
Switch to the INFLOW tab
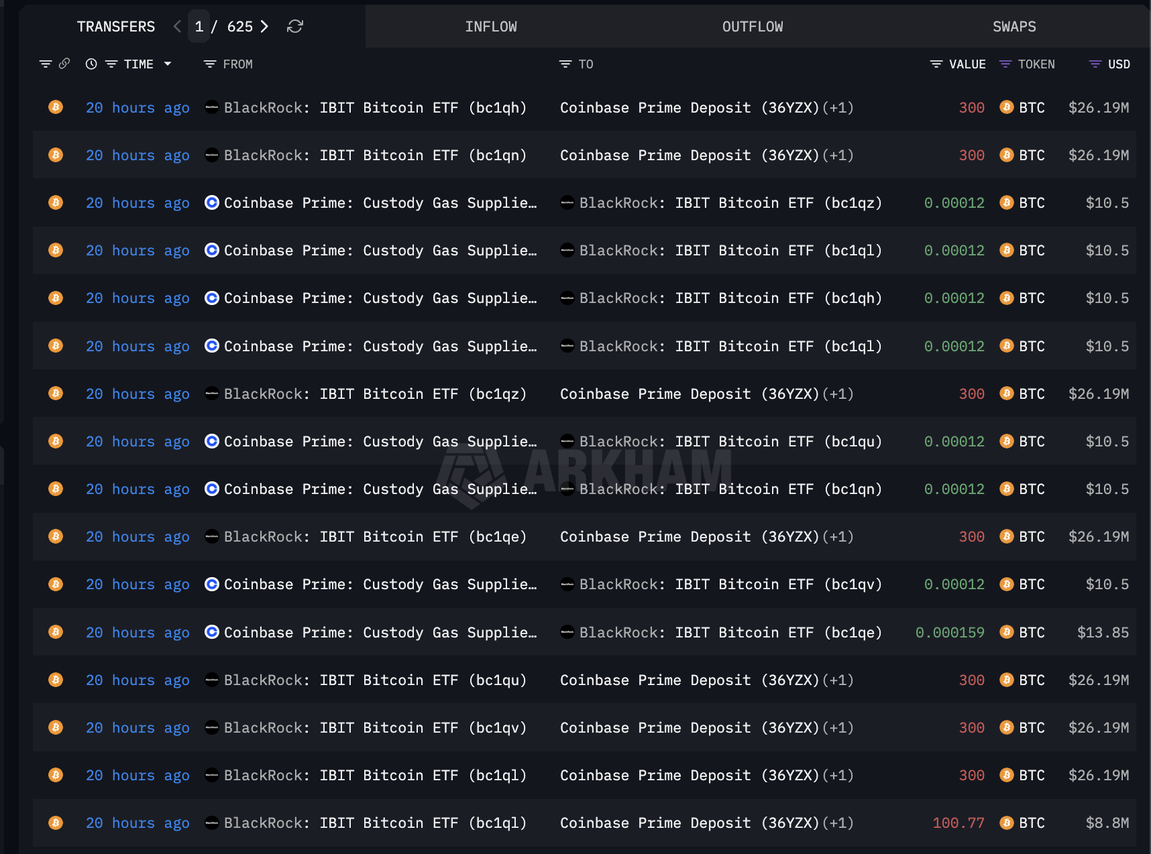[492, 27]
